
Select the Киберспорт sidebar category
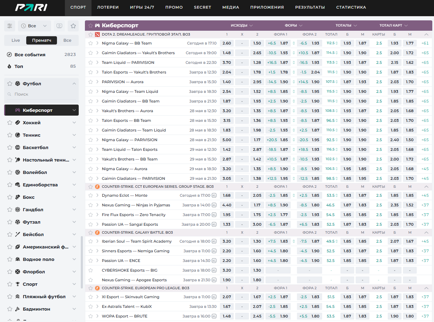point(41,110)
